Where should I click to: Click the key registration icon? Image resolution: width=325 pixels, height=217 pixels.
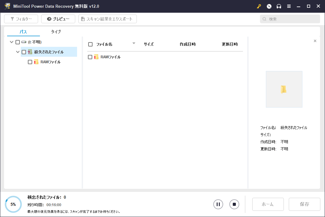tap(259, 6)
